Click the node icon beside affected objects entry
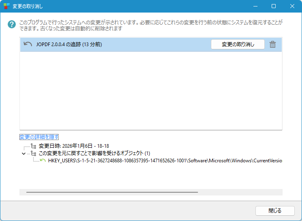Screen dimensions: 302x221 coord(34,153)
